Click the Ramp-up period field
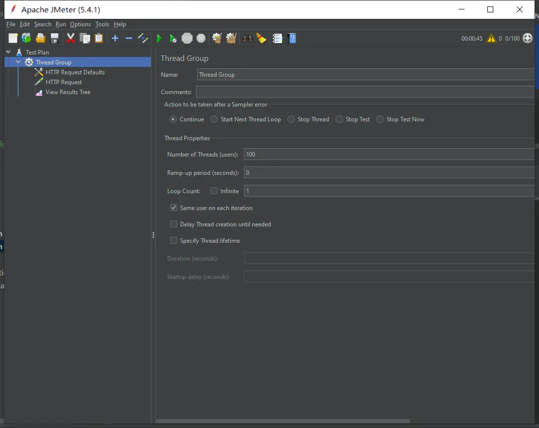Image resolution: width=539 pixels, height=428 pixels. click(x=389, y=172)
